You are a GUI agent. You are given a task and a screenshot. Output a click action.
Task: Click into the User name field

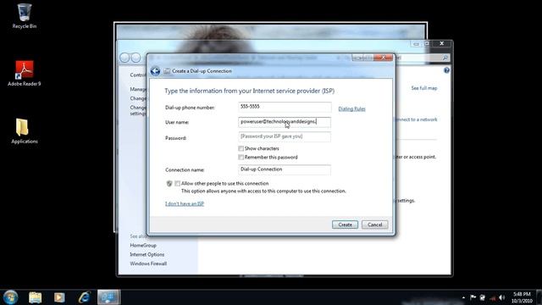[285, 122]
